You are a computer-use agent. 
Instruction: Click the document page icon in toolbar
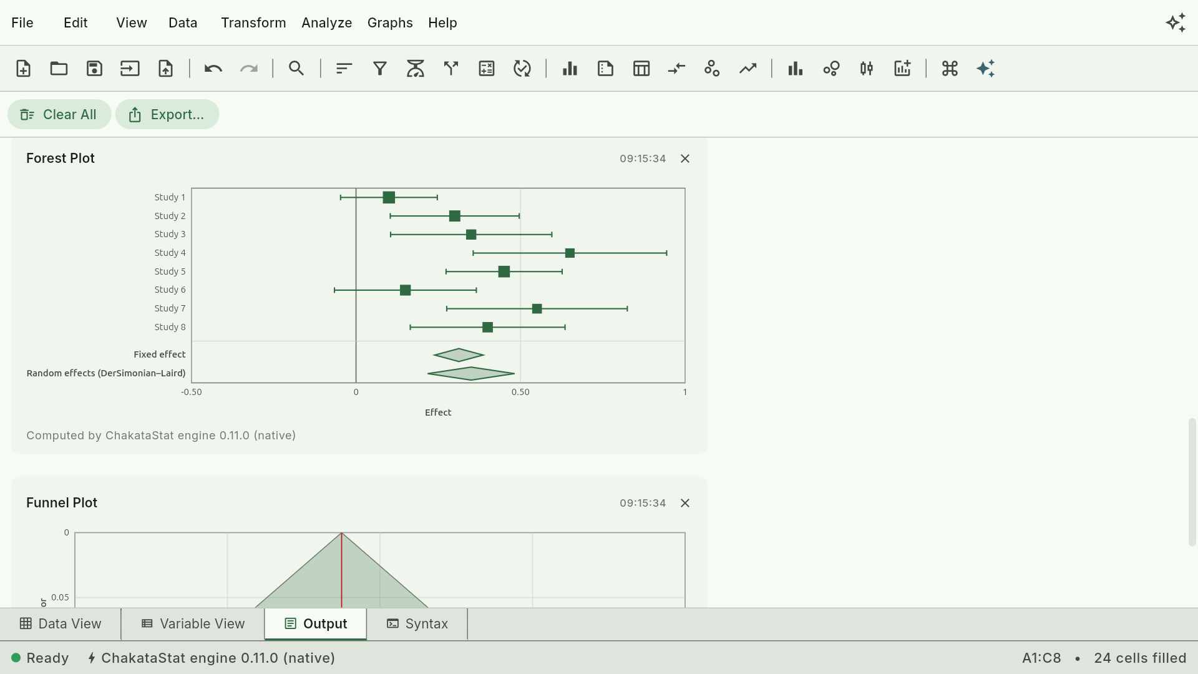point(605,69)
